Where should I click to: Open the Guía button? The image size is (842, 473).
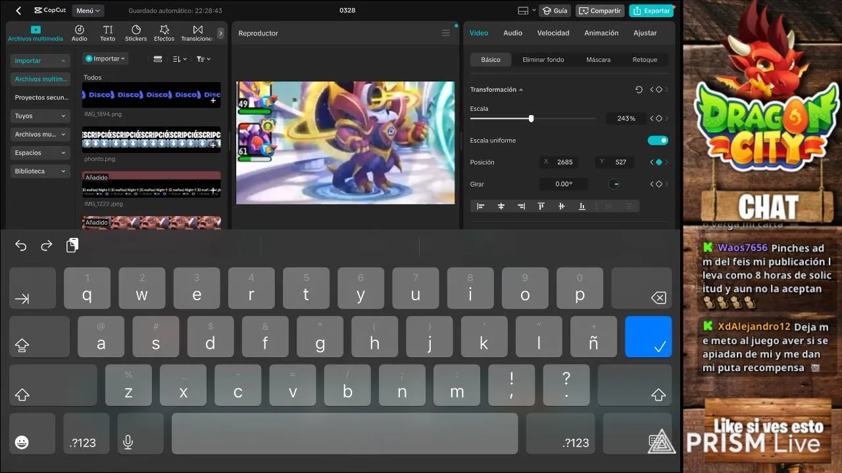pyautogui.click(x=555, y=11)
